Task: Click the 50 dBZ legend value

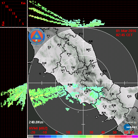Action: coord(115,132)
